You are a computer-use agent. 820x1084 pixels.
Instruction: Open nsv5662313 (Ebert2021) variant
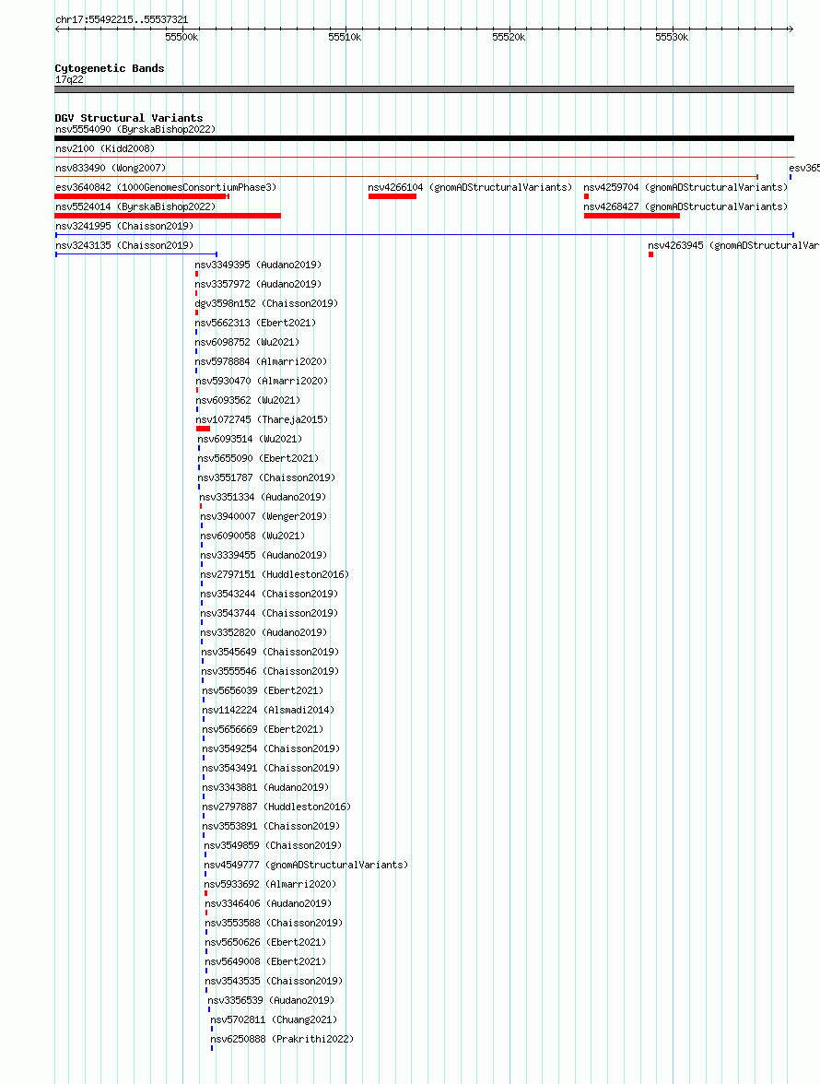[255, 323]
